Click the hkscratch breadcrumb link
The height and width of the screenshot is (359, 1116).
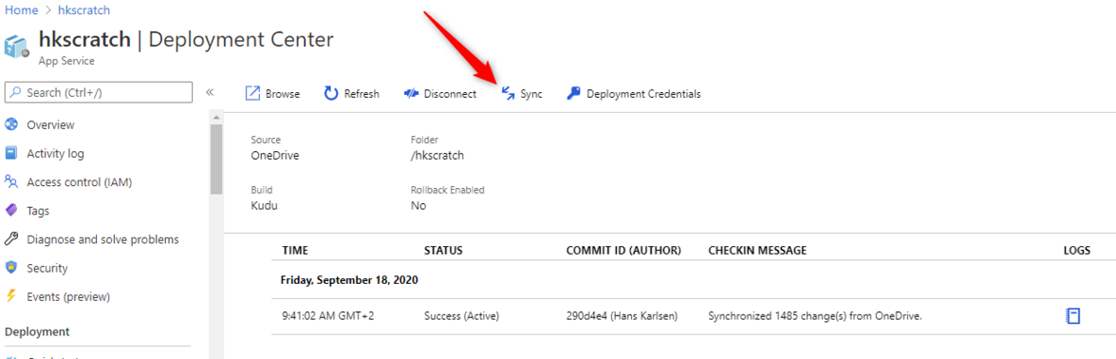click(84, 10)
